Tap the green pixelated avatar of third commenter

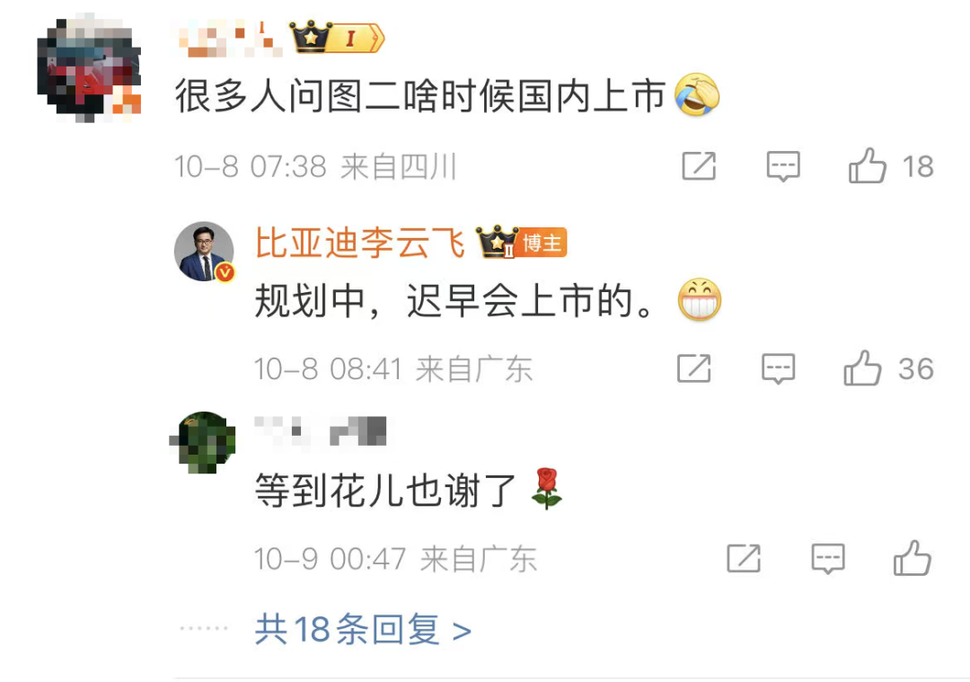[203, 442]
